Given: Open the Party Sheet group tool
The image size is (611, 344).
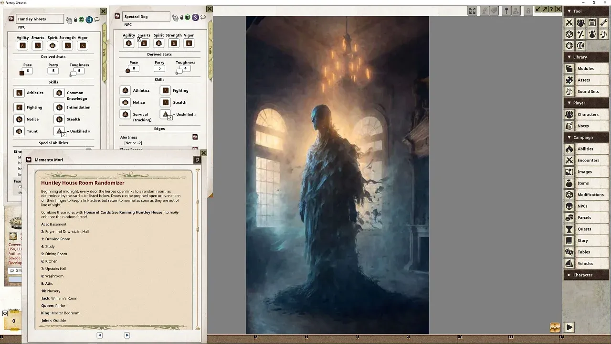Looking at the screenshot, I should 580,22.
